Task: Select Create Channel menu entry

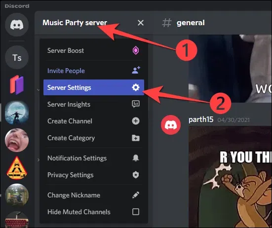Action: point(94,121)
